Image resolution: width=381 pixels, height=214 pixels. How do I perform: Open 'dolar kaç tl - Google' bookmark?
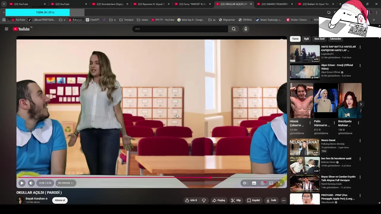pyautogui.click(x=190, y=20)
